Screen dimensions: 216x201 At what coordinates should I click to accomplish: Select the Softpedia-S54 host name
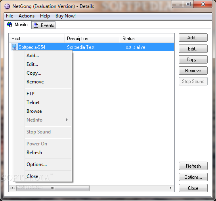pyautogui.click(x=32, y=47)
